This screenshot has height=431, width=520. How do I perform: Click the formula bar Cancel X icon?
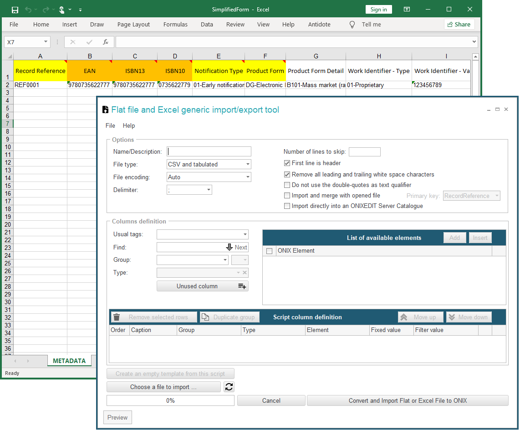pyautogui.click(x=73, y=42)
